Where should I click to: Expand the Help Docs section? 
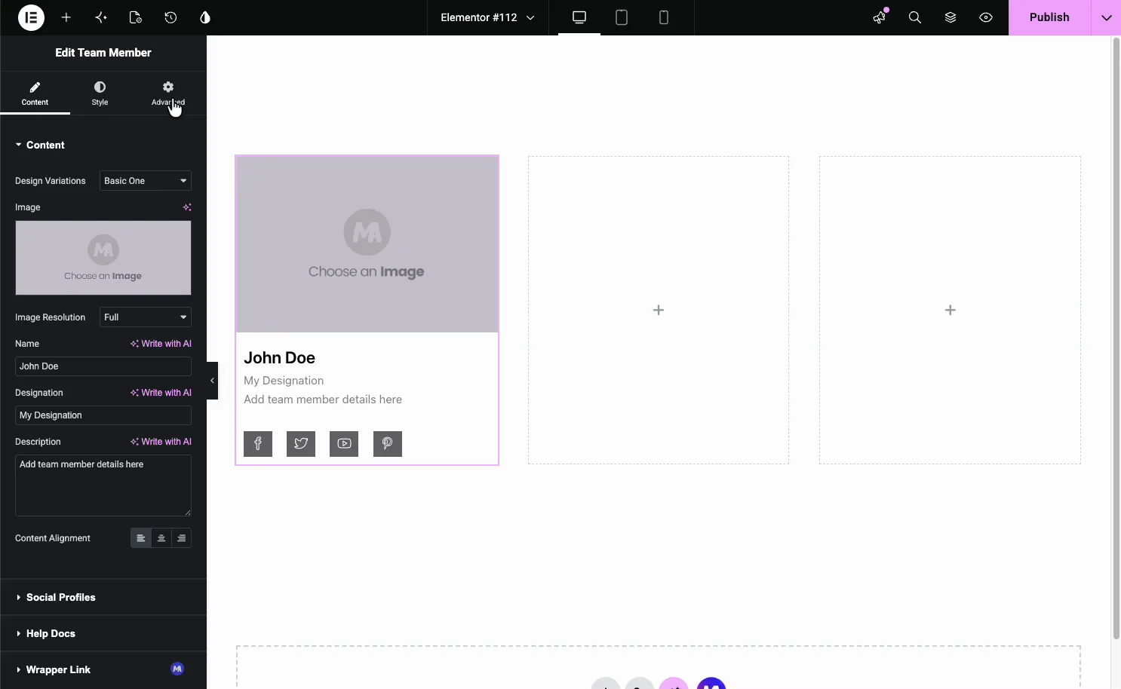103,633
